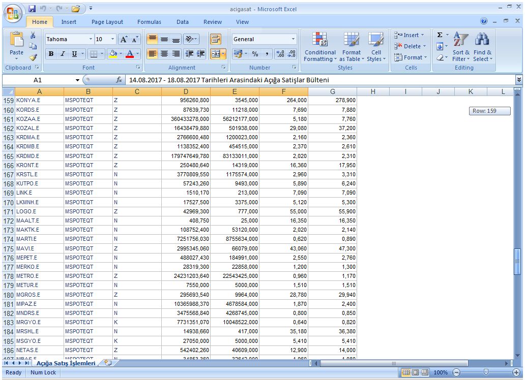Image resolution: width=525 pixels, height=380 pixels.
Task: Set Align Text Left
Action: pos(152,53)
